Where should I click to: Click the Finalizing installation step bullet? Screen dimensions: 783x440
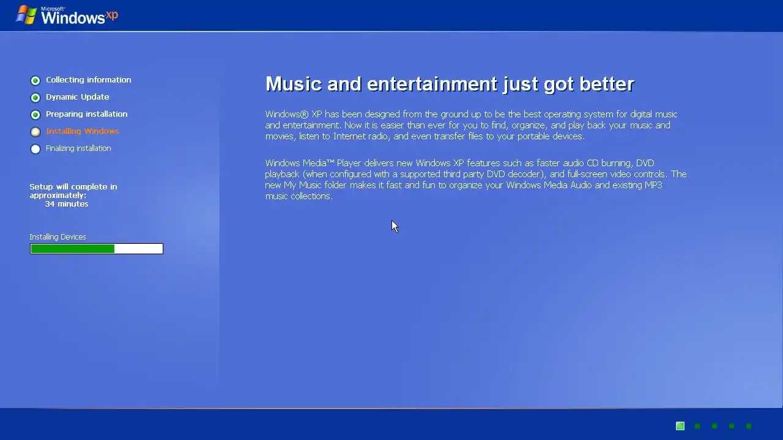[35, 148]
